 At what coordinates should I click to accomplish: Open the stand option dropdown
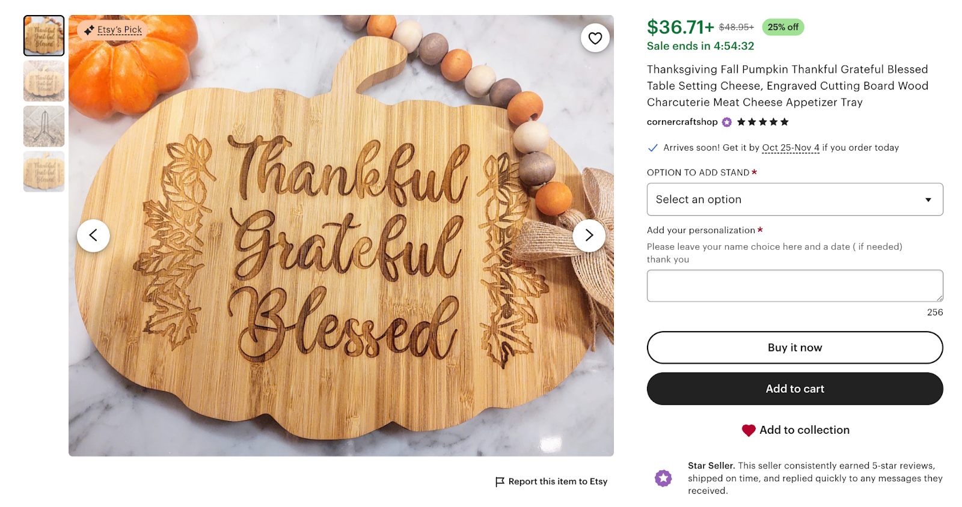coord(795,199)
